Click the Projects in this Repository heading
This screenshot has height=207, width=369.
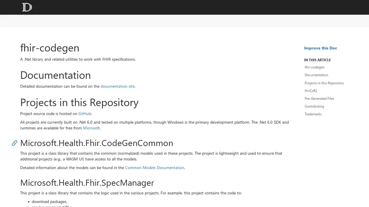(x=79, y=103)
